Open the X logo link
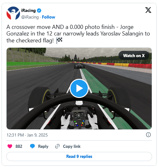 148,10
